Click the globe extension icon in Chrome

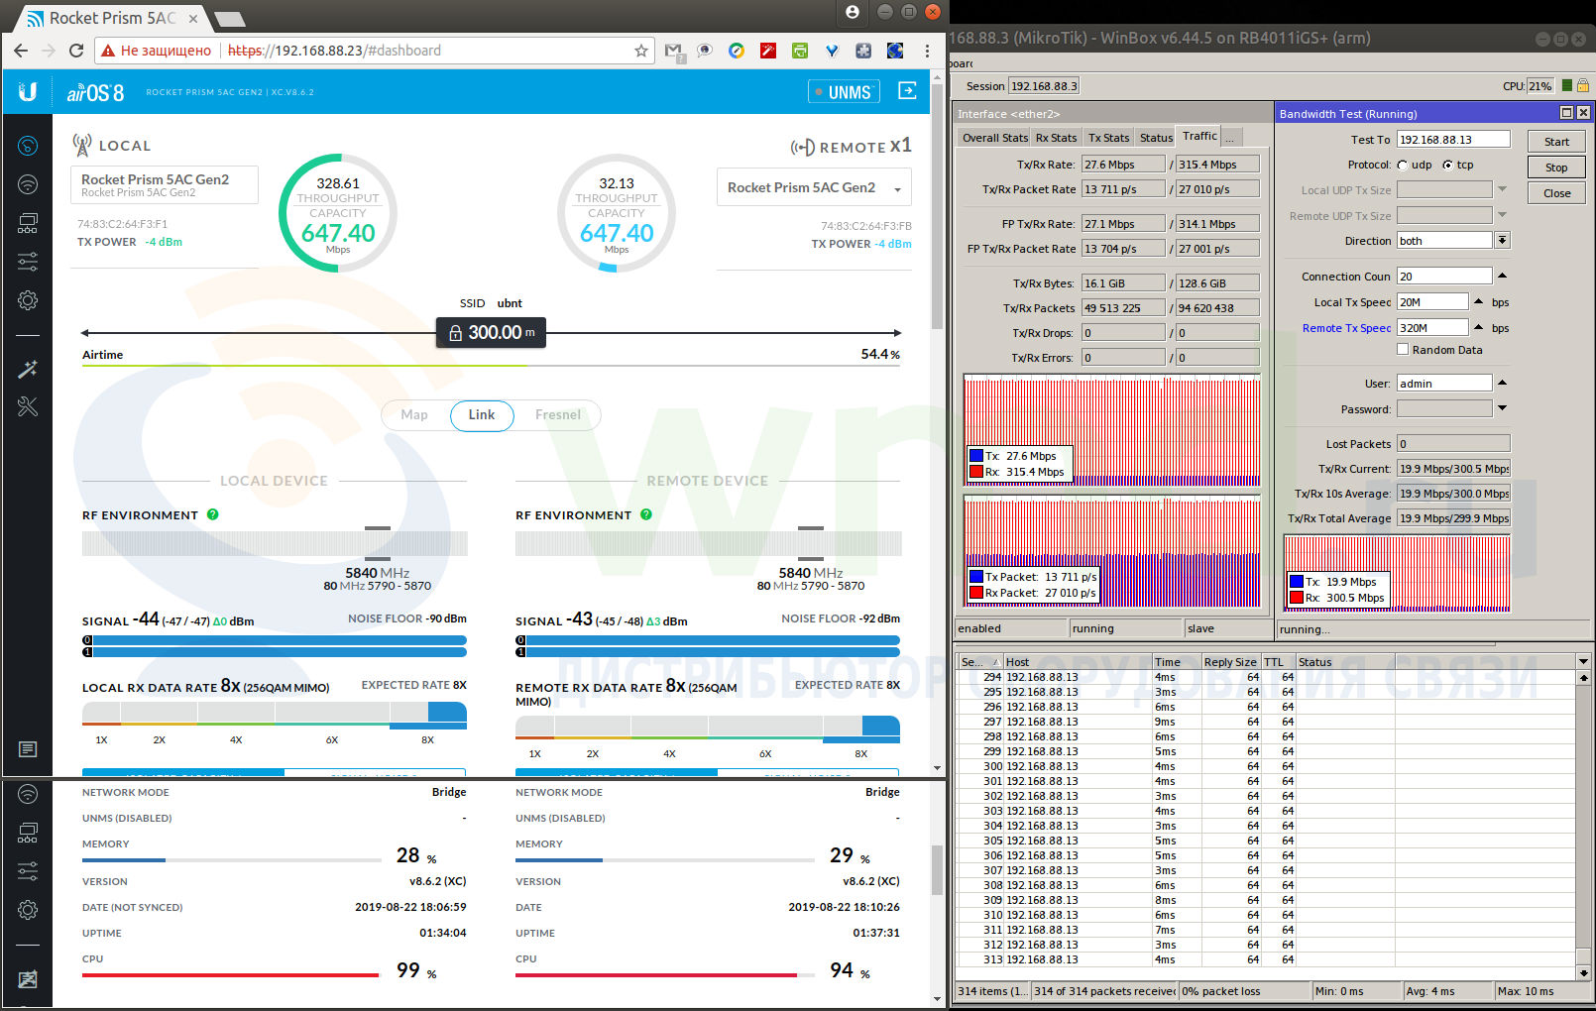(895, 51)
